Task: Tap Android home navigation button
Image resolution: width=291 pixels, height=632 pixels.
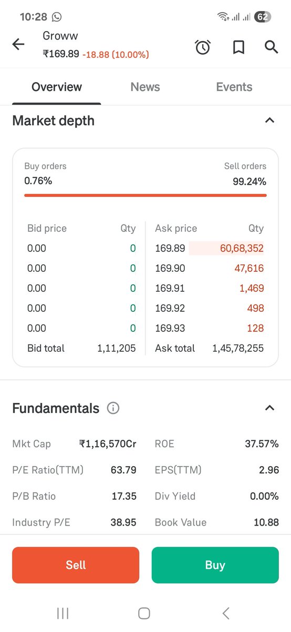Action: click(144, 613)
